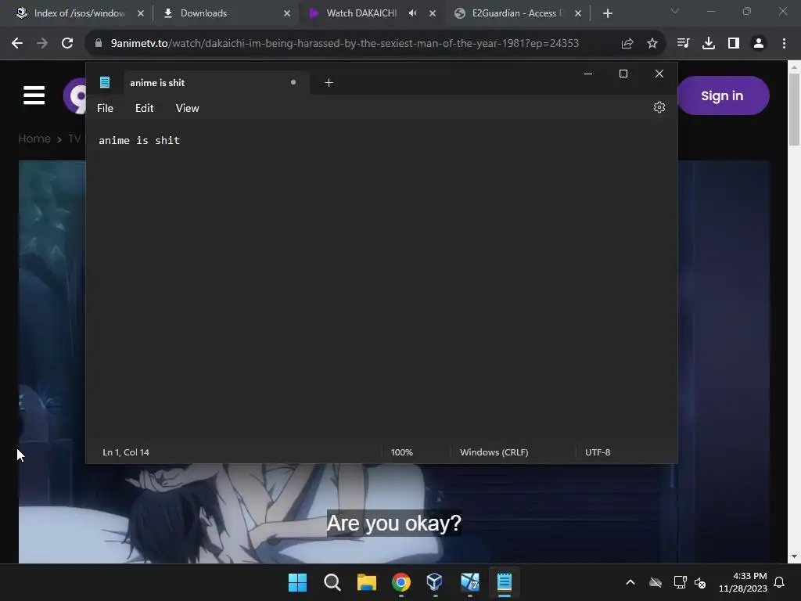Open network status tray icon

pos(680,582)
